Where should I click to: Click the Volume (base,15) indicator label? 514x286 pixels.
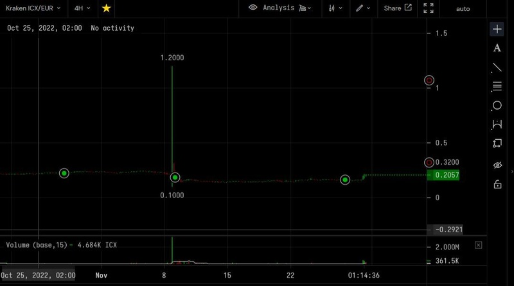click(x=37, y=245)
